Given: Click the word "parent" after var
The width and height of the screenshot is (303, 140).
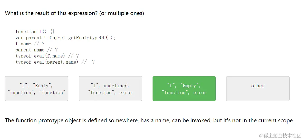Looking at the screenshot, I should (x=34, y=38).
